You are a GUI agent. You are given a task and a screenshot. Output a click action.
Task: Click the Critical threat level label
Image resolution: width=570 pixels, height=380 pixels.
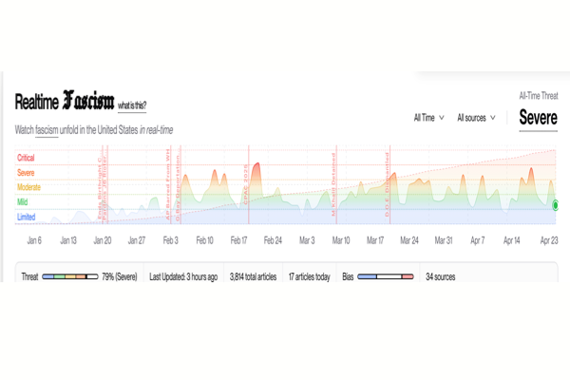pos(28,158)
